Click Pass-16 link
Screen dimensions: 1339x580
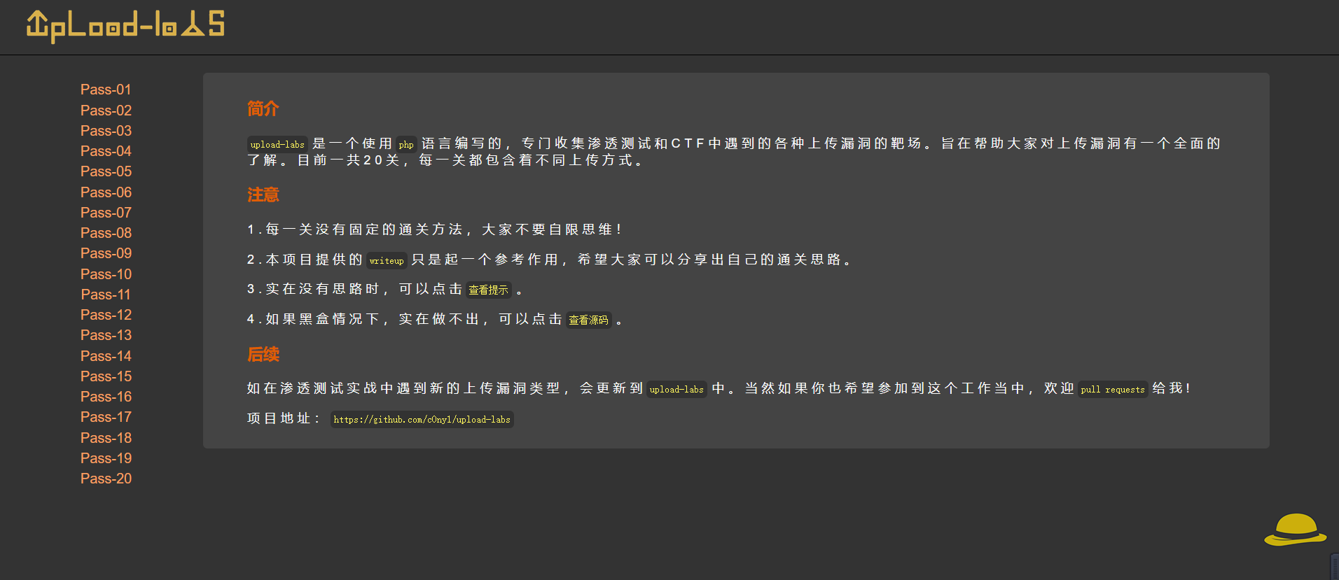coord(106,397)
